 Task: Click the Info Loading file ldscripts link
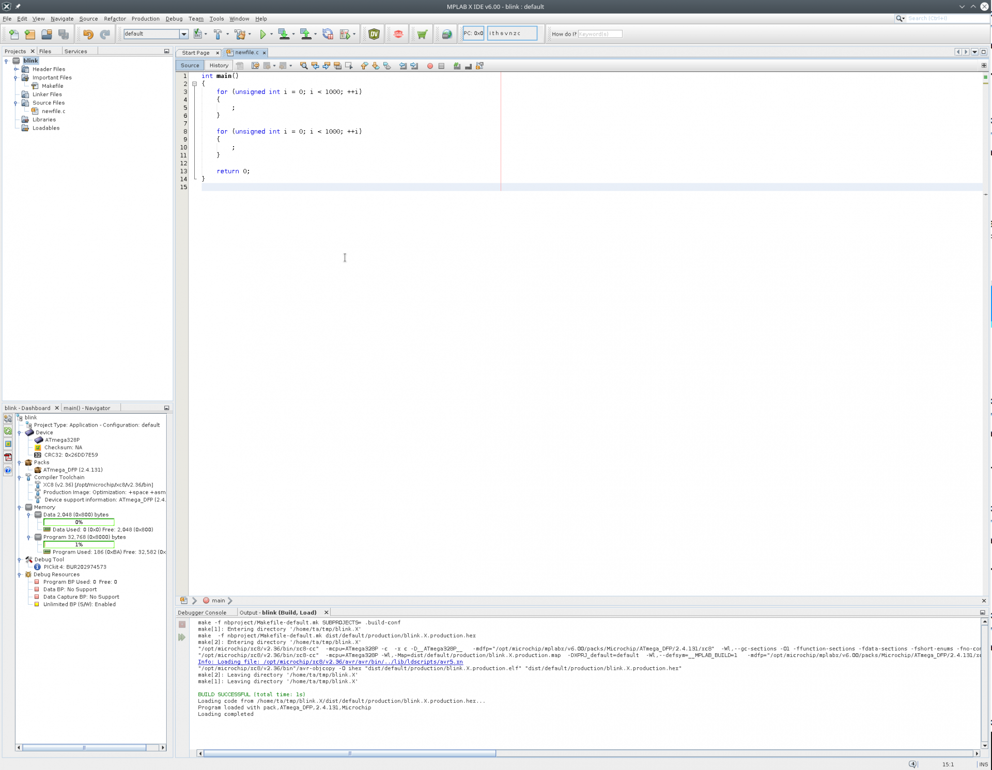330,662
